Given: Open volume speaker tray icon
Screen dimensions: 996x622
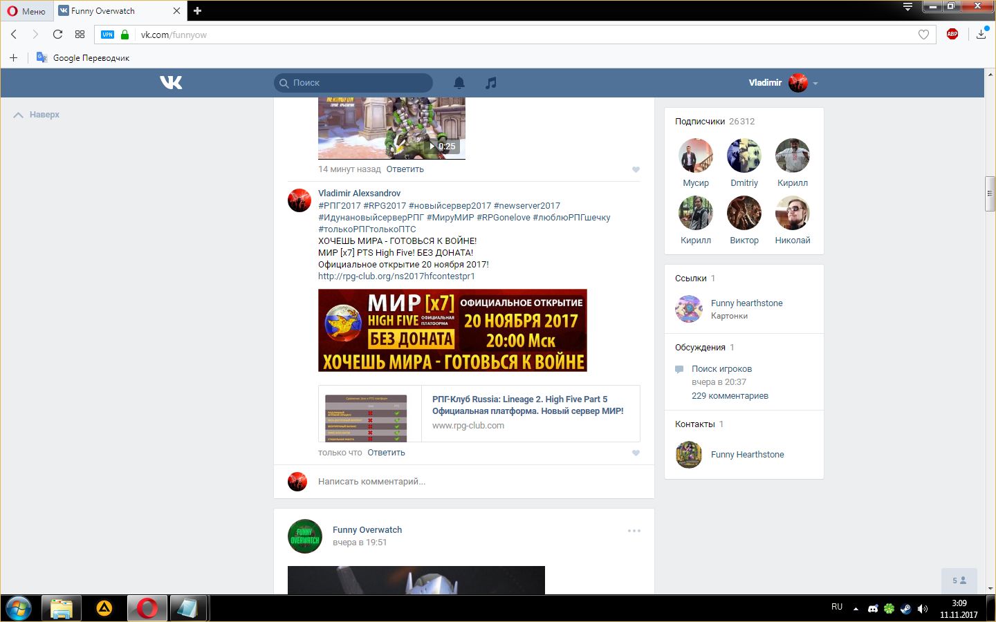Looking at the screenshot, I should (922, 609).
